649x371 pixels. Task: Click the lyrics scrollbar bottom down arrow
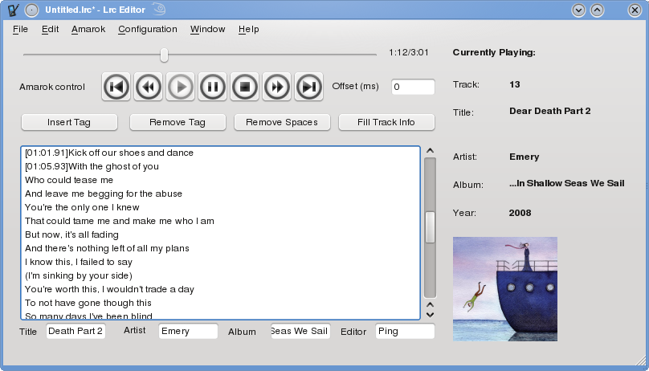(x=430, y=315)
